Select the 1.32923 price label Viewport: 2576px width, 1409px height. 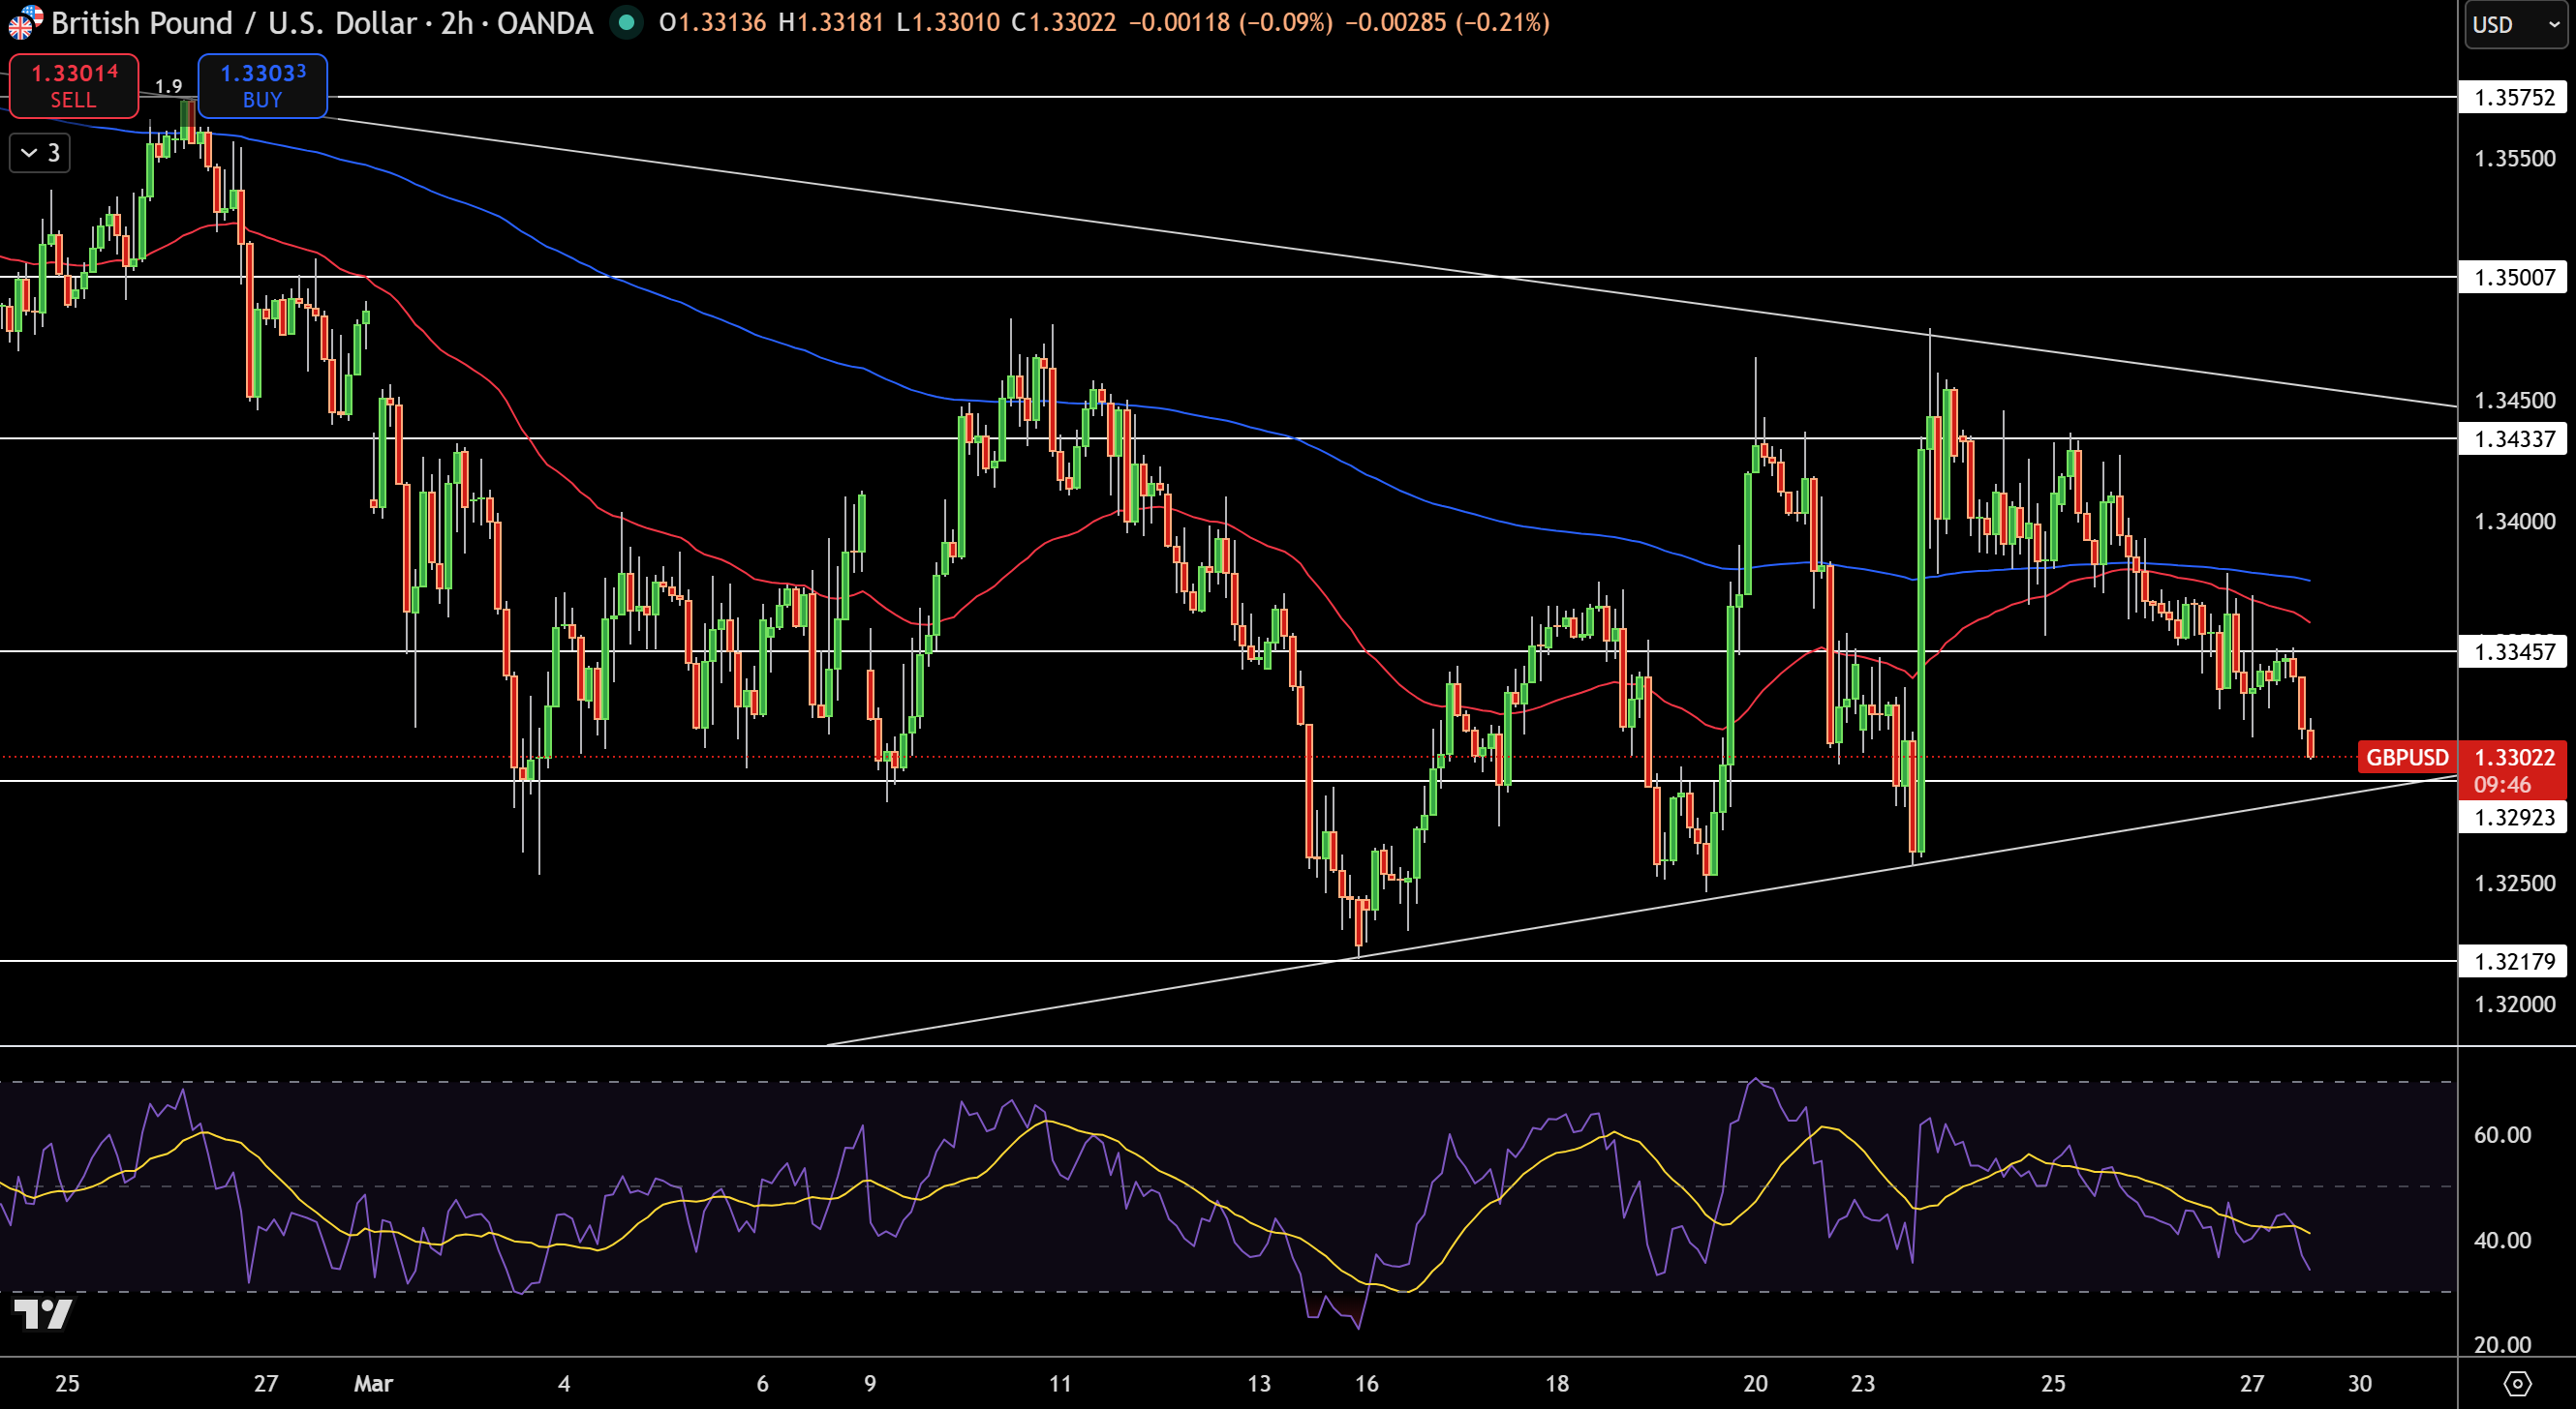click(2514, 818)
